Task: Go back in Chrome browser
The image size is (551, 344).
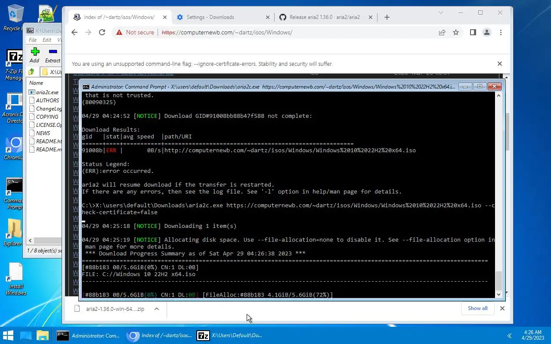Action: coord(74,32)
